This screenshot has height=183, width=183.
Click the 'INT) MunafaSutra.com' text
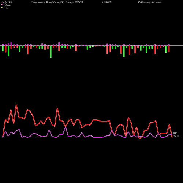point(150,2)
